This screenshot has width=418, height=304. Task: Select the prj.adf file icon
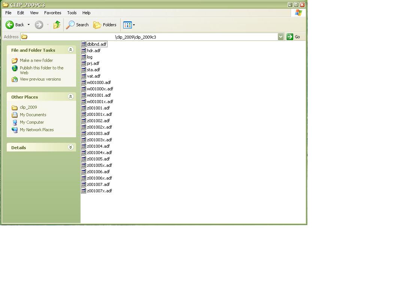tap(84, 63)
